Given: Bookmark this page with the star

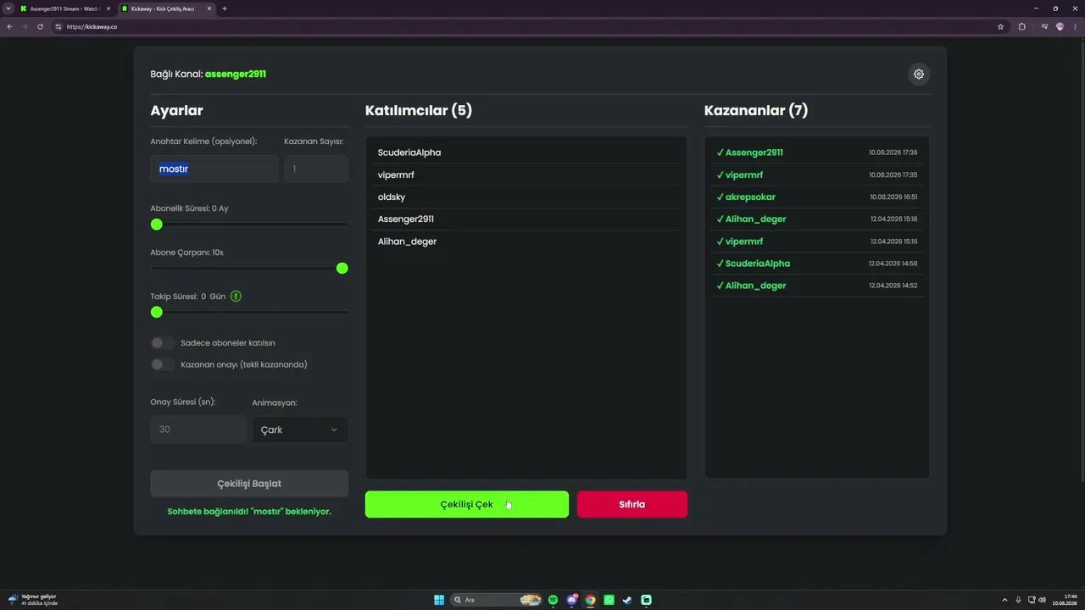Looking at the screenshot, I should click(1000, 26).
